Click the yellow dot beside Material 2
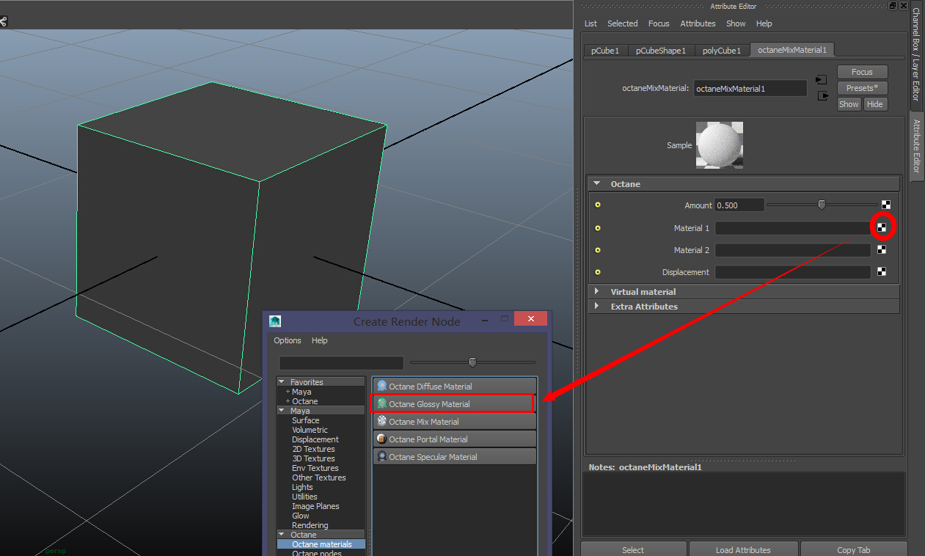Screen dimensions: 925x556 pos(597,250)
